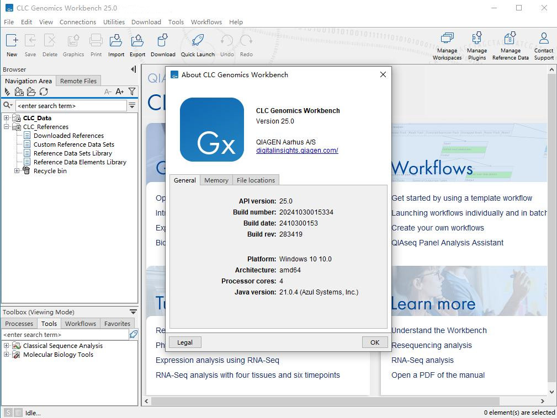Open the Utilities menu

[114, 22]
